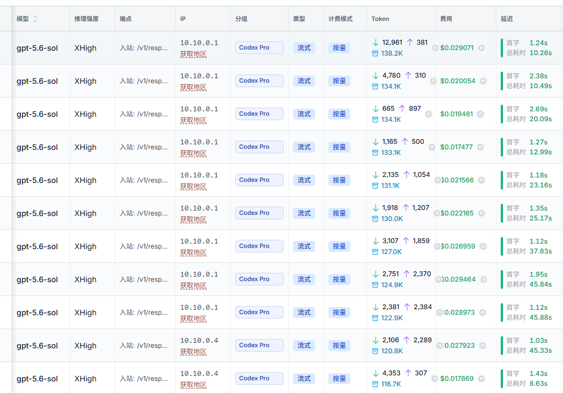This screenshot has height=393, width=563.
Task: Click 获取地区 link in the $0.020054 row
Action: (193, 87)
